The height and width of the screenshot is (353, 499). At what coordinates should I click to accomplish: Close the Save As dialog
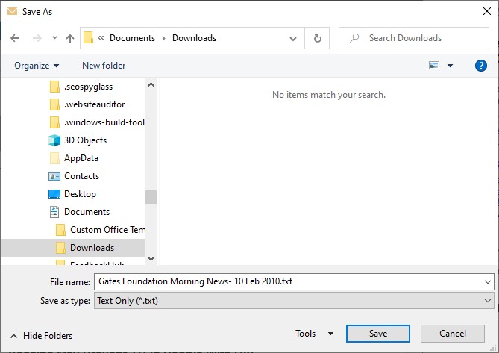[487, 11]
